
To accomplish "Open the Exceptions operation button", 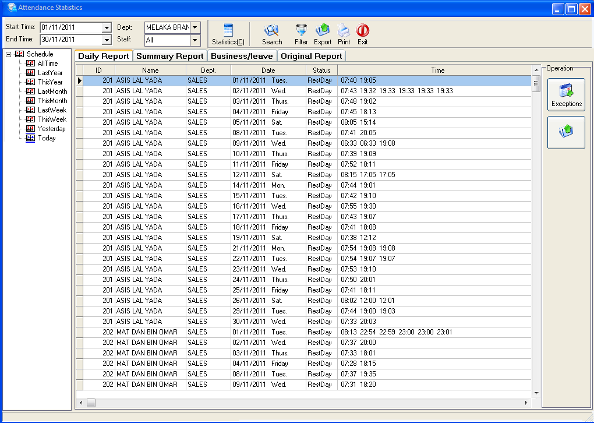I will (x=567, y=95).
